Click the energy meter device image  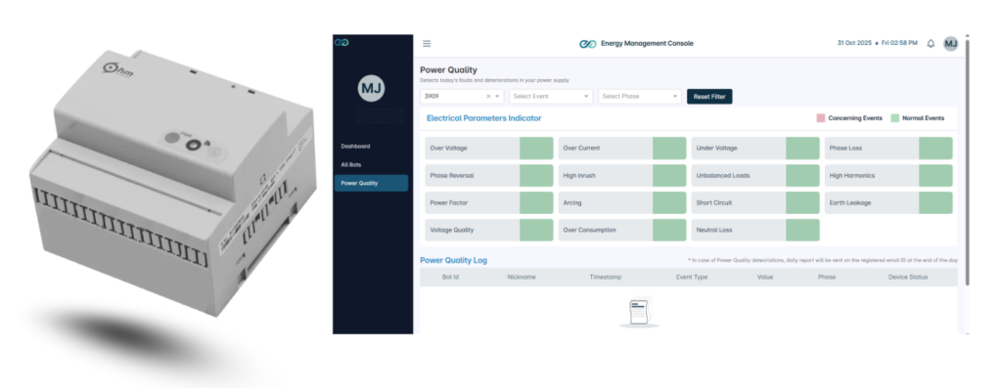point(172,182)
